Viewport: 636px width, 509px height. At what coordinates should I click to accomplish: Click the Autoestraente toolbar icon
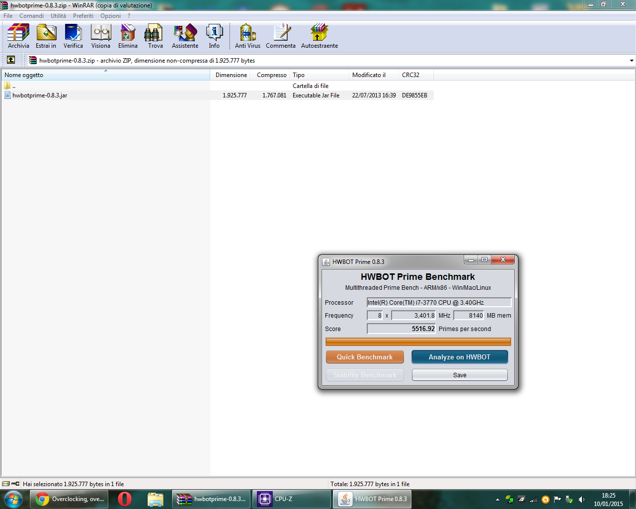(x=319, y=36)
